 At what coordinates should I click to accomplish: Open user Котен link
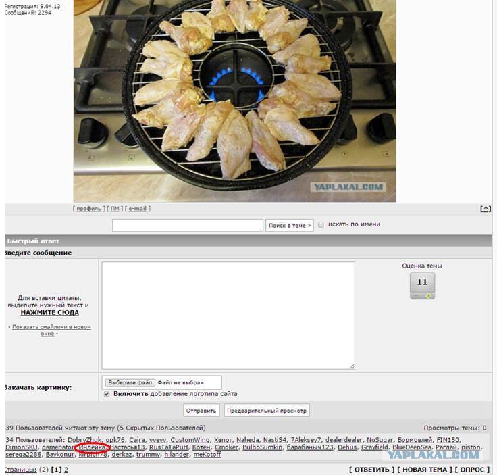click(201, 447)
